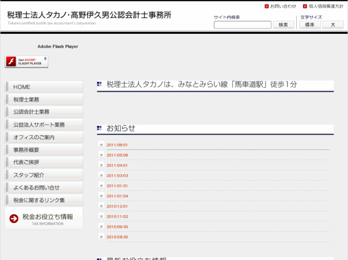Click the 税金お役立ち情報 TAX INFORMATION banner

(44, 218)
